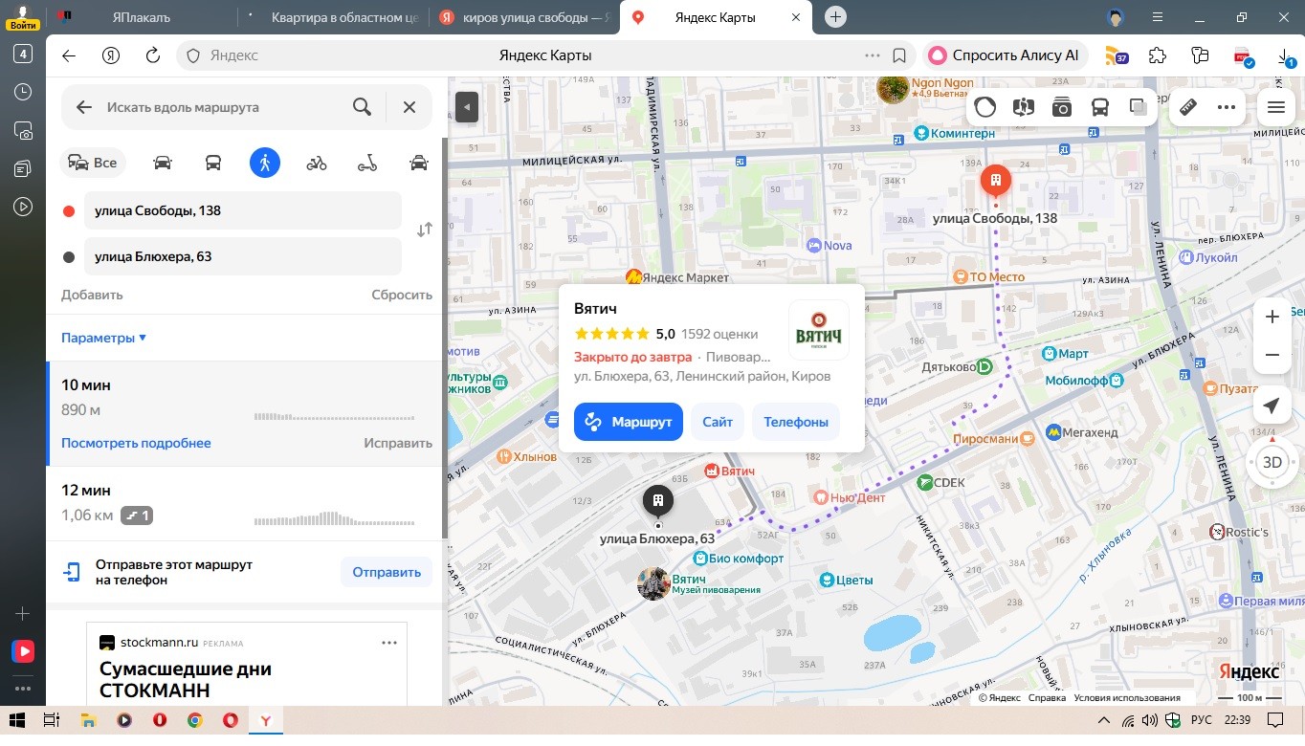Screen dimensions: 1305x746
Task: Open browser history clock icon in sidebar
Action: tap(23, 92)
